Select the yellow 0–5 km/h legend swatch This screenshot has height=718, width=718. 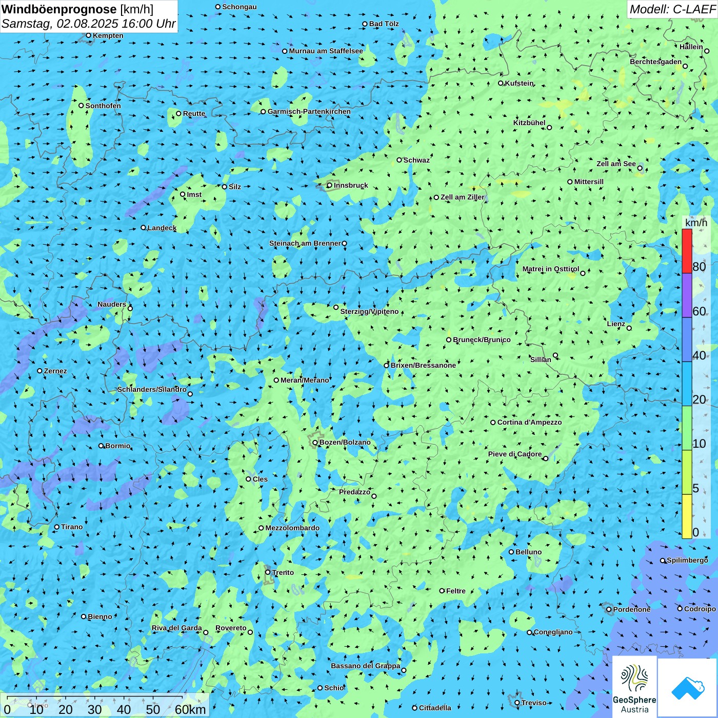687,516
